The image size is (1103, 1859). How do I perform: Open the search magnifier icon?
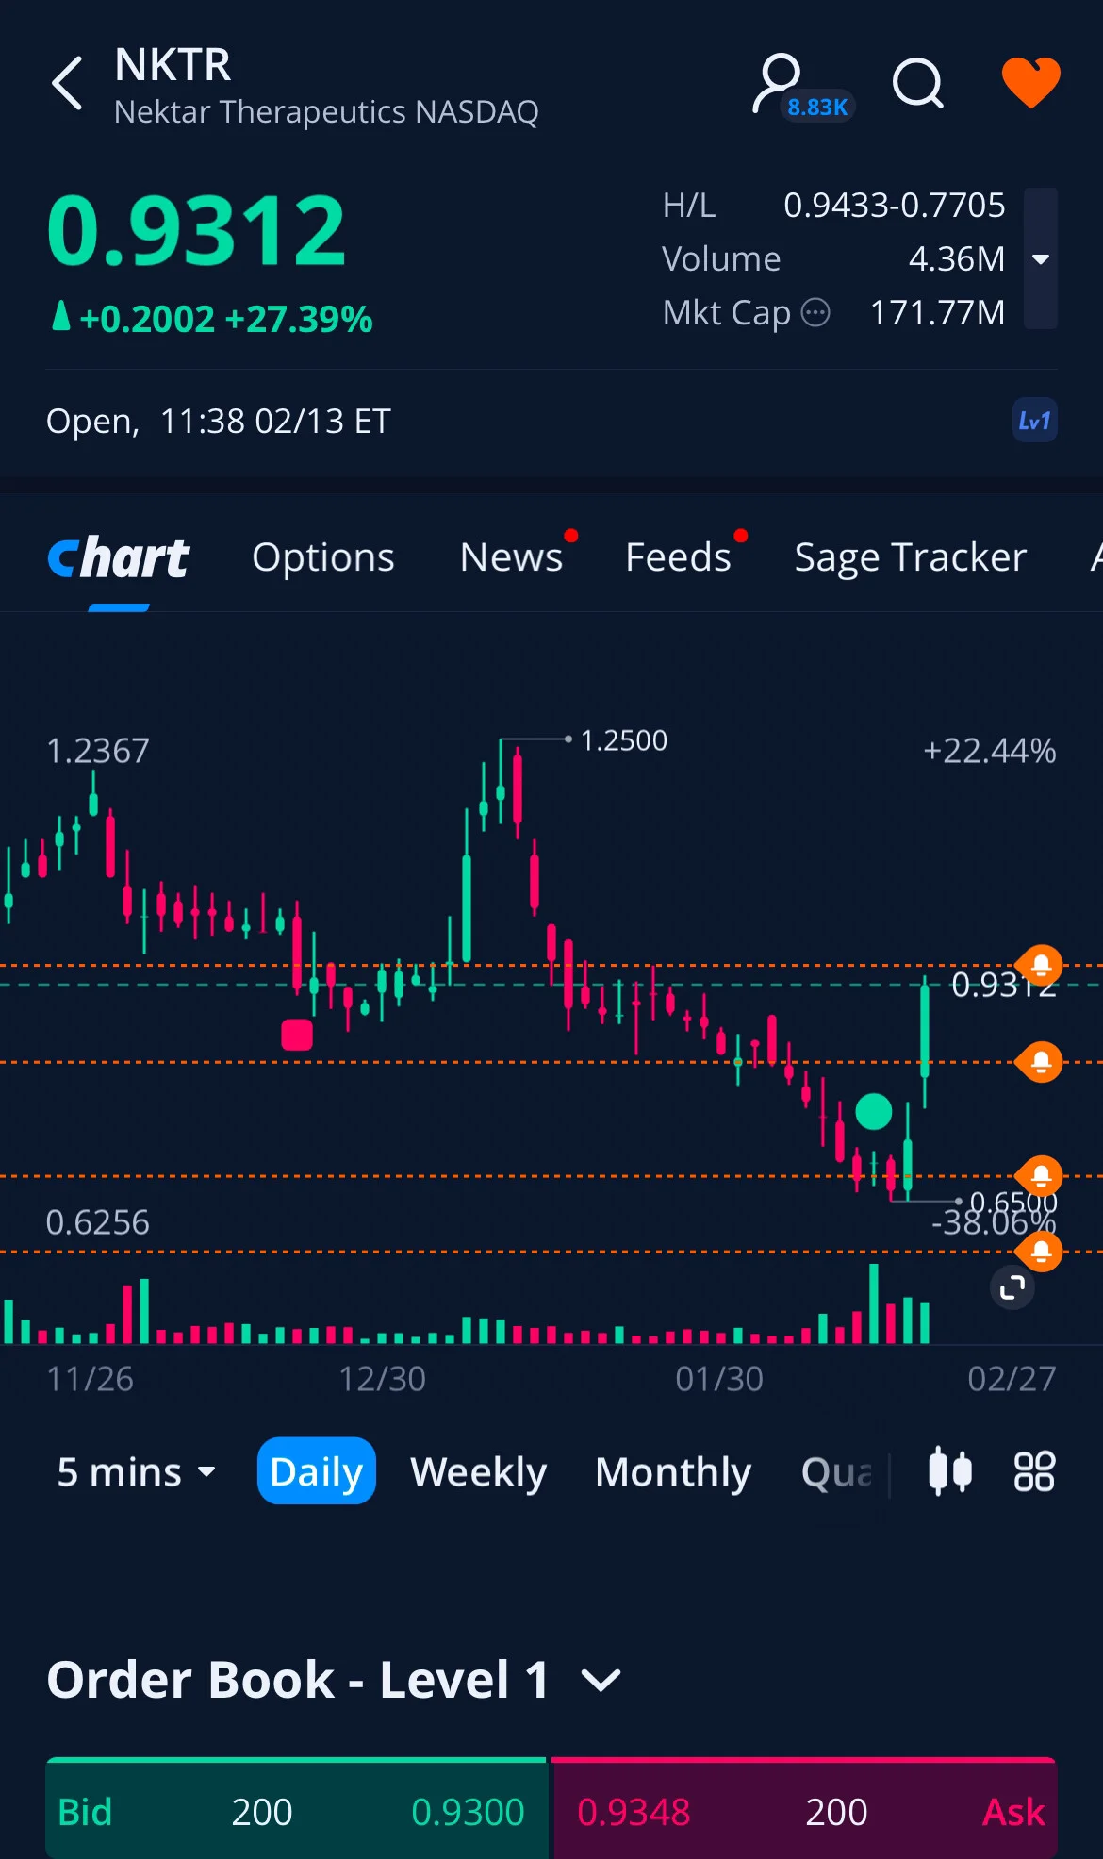918,84
